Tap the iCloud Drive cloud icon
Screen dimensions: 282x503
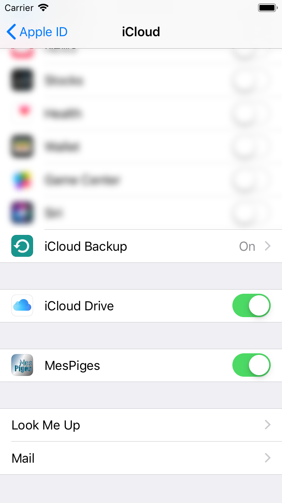point(22,305)
